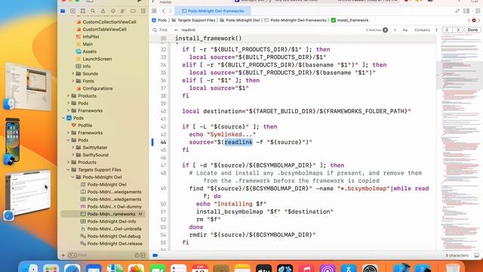Click line 44 change marker in gutter
The width and height of the screenshot is (483, 272).
click(152, 142)
